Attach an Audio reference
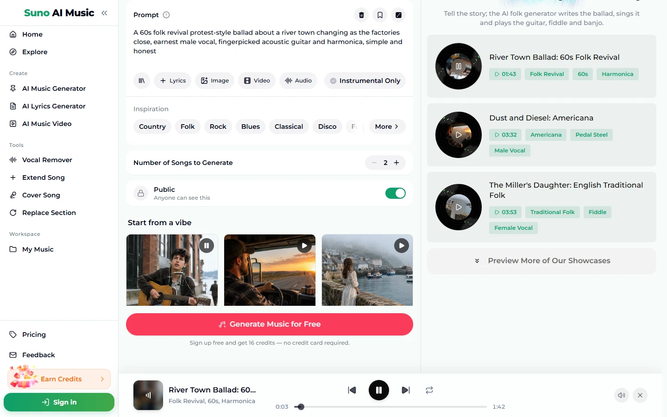Screen dimensions: 667x417 coord(298,81)
